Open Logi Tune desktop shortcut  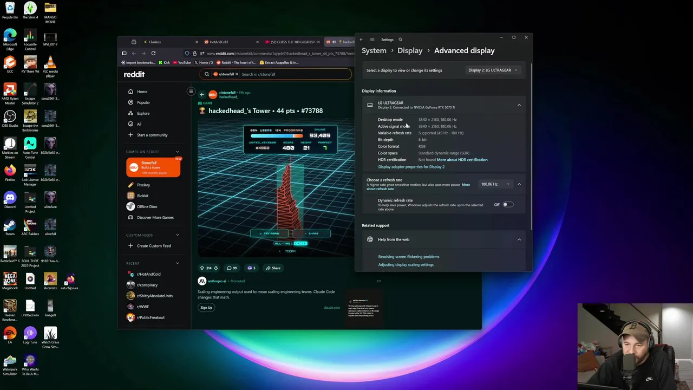point(30,335)
